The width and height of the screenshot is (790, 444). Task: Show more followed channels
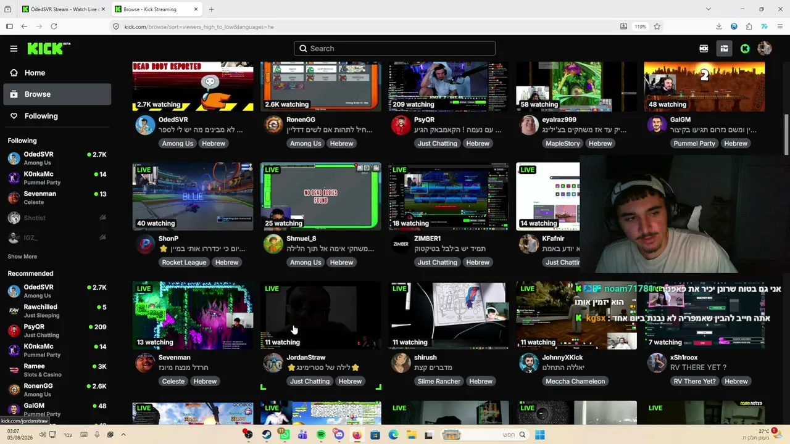point(22,257)
